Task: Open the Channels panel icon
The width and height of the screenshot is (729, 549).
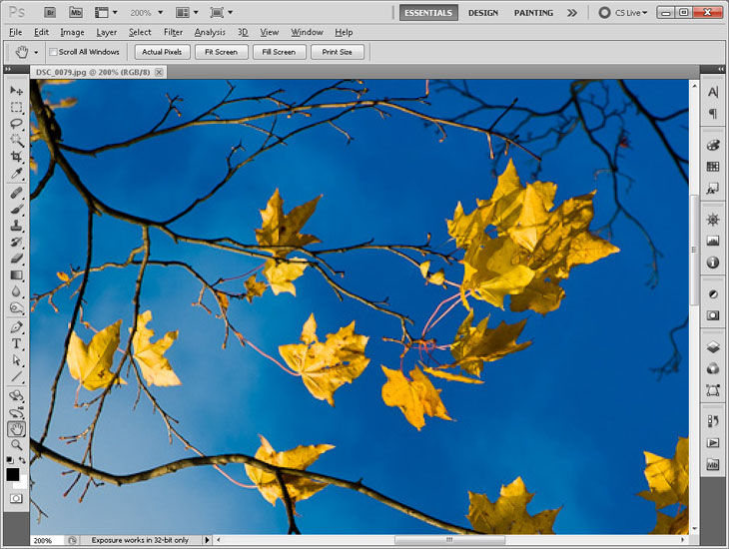Action: [x=713, y=368]
